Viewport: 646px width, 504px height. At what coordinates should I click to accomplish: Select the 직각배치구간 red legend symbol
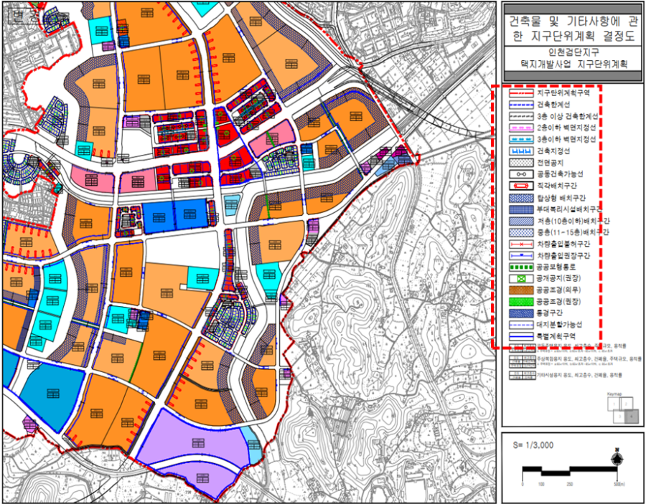521,186
